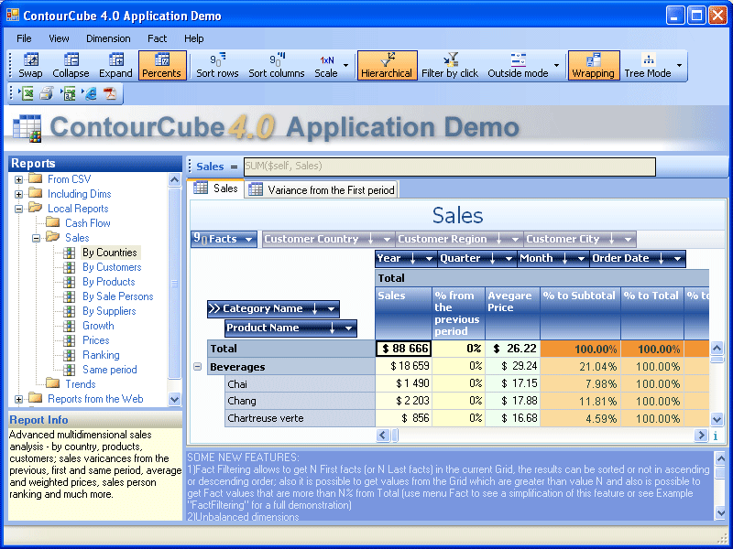733x549 pixels.
Task: Export the report to PDF
Action: 110,93
